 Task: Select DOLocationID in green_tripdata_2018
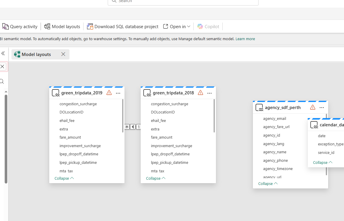tap(163, 112)
